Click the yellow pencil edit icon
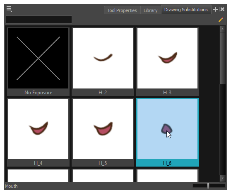The image size is (231, 194). 221,20
